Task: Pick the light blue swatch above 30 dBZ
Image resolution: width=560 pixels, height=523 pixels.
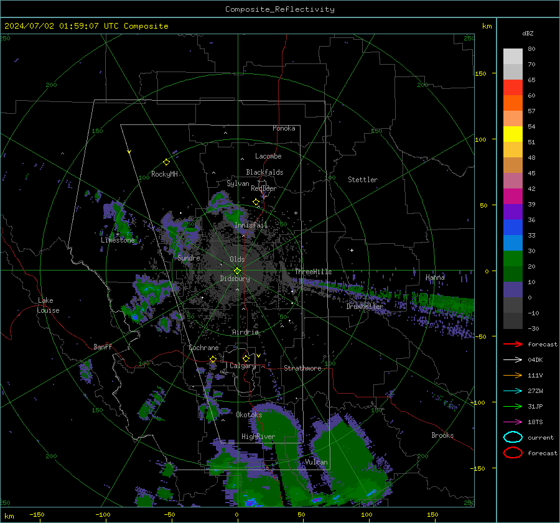Action: point(513,243)
